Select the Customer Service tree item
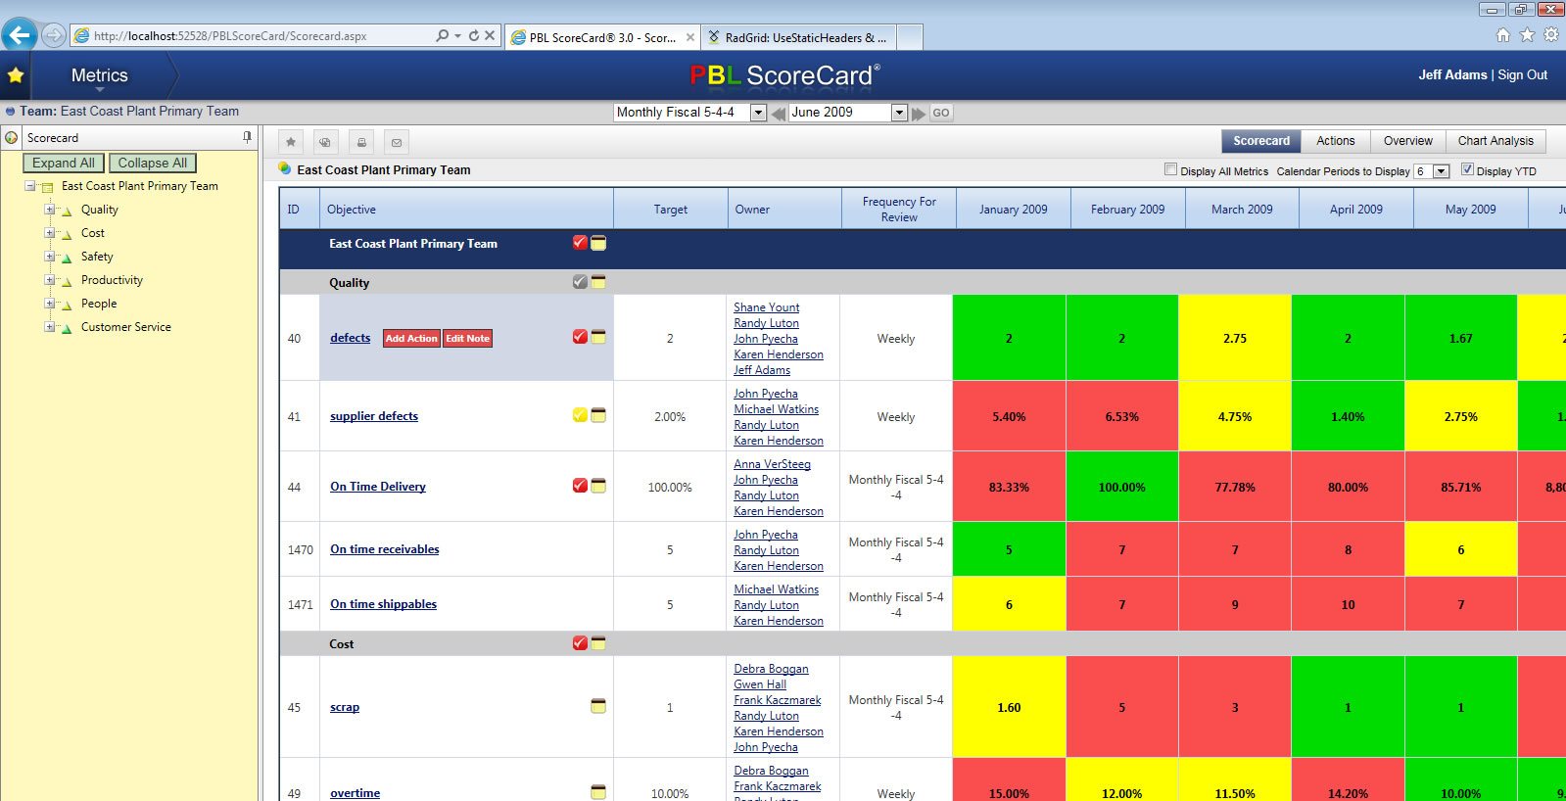Image resolution: width=1566 pixels, height=801 pixels. [x=126, y=327]
